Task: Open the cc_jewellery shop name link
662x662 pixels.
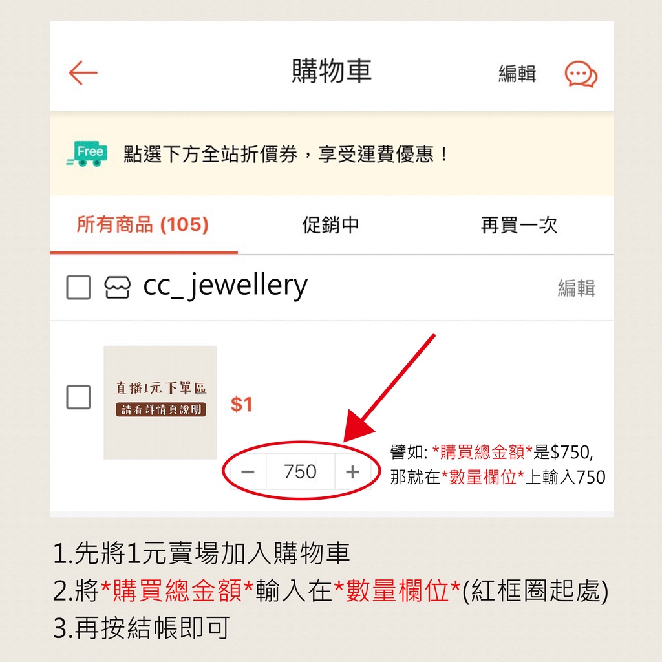Action: [x=226, y=286]
